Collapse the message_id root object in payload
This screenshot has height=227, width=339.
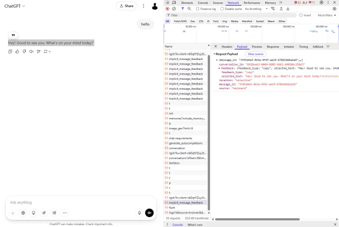pos(217,60)
